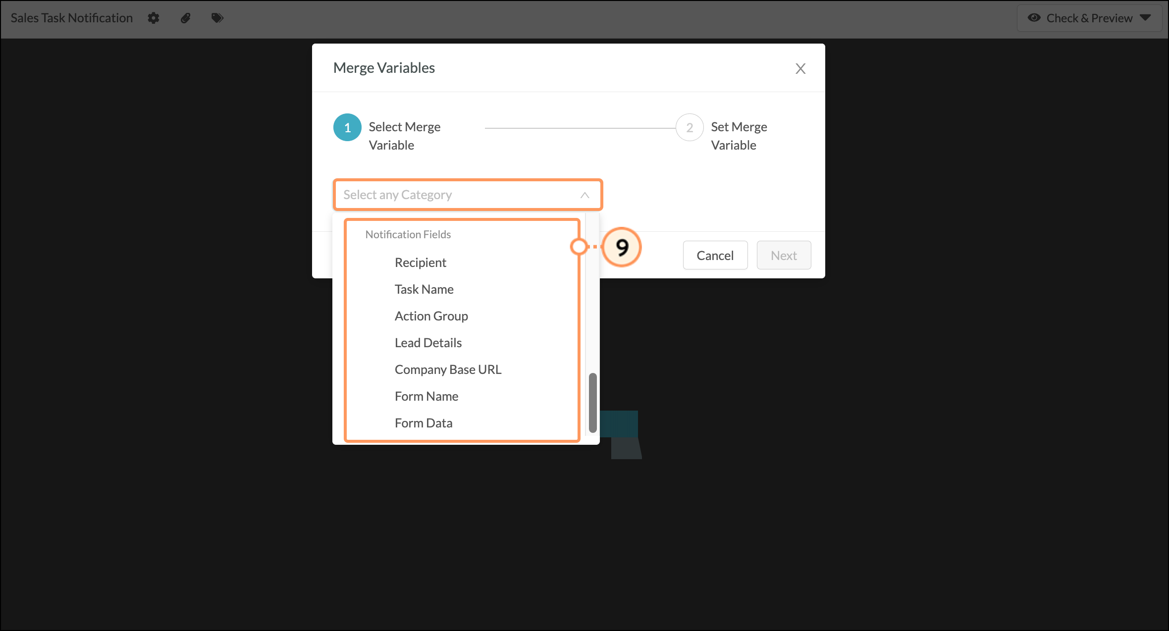The height and width of the screenshot is (631, 1169).
Task: Close the Merge Variables dialog
Action: pyautogui.click(x=800, y=69)
